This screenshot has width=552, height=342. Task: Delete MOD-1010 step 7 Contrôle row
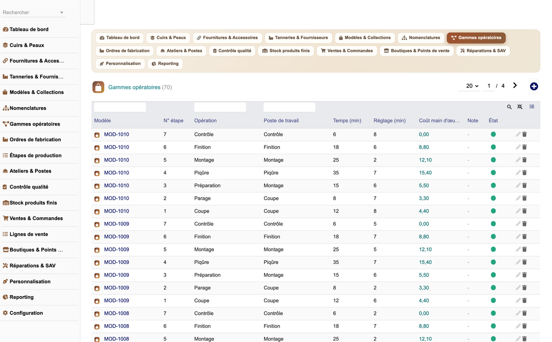[524, 134]
